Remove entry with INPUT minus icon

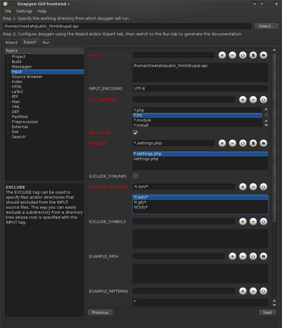click(x=232, y=55)
